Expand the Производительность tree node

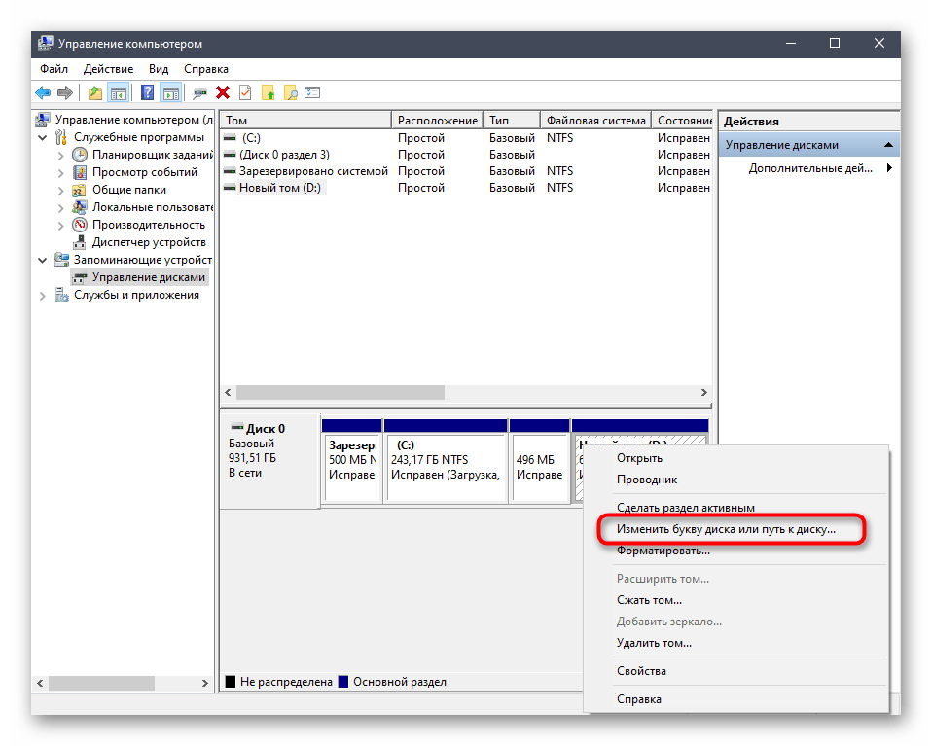click(x=61, y=225)
